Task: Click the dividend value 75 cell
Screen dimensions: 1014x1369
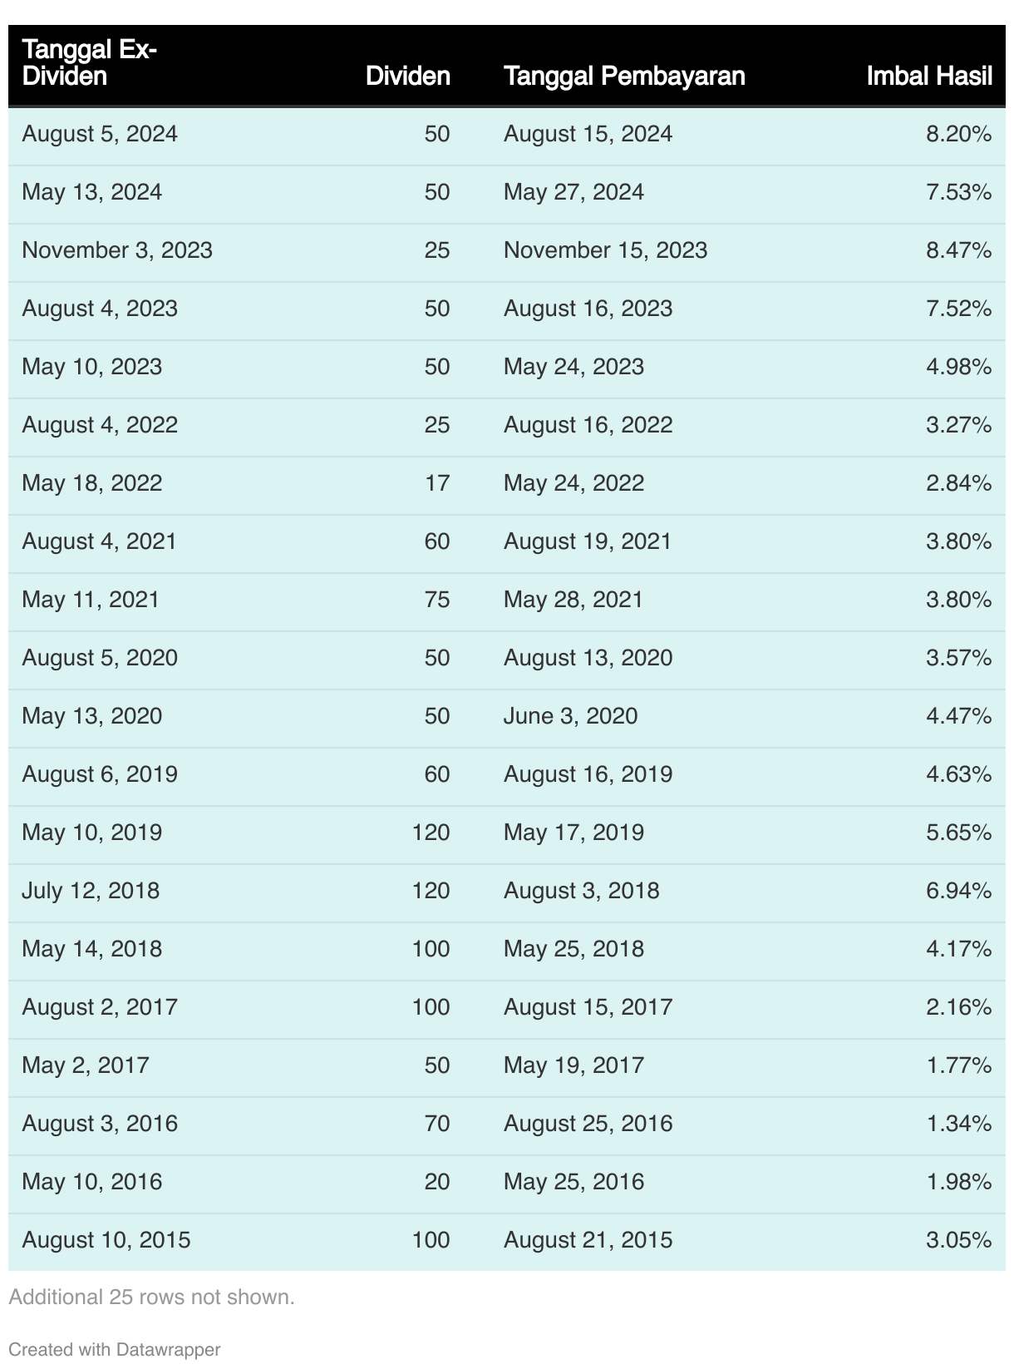Action: [437, 600]
